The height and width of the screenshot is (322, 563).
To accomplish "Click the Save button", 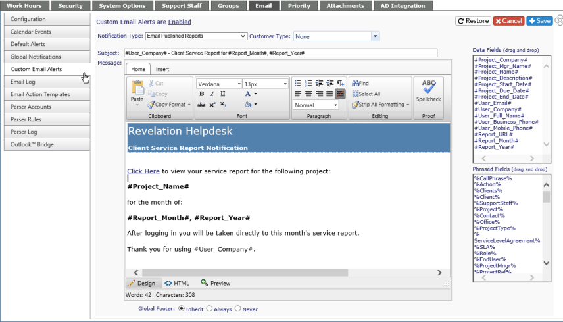I will point(540,21).
